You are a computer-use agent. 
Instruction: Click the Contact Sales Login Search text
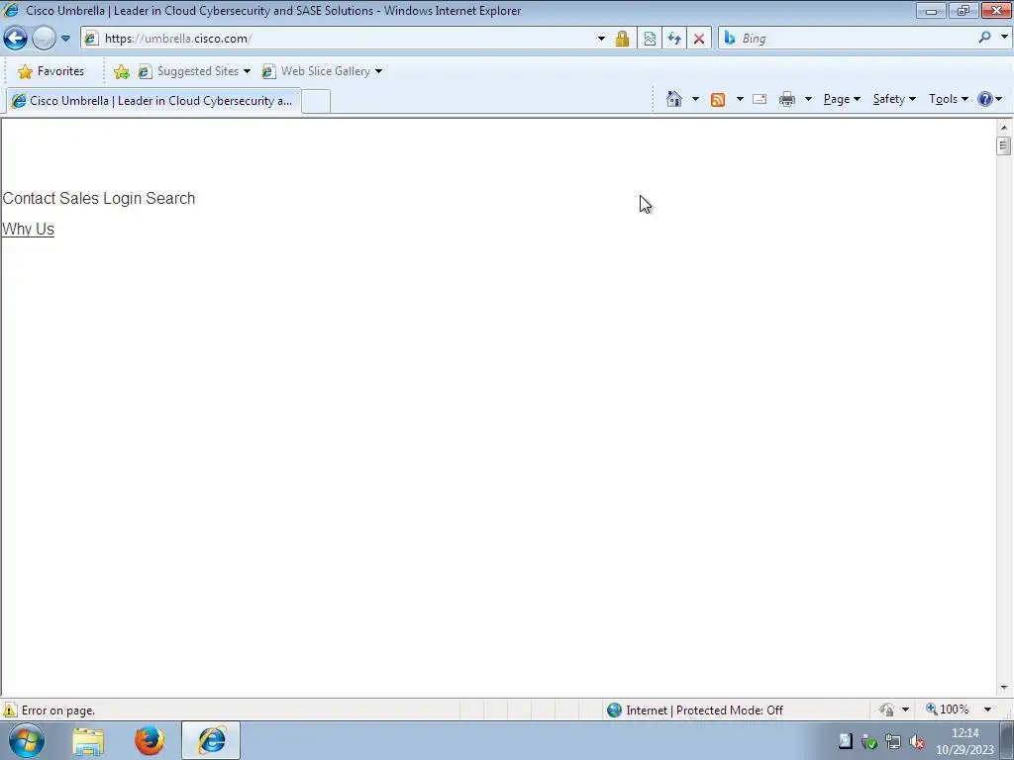tap(99, 198)
